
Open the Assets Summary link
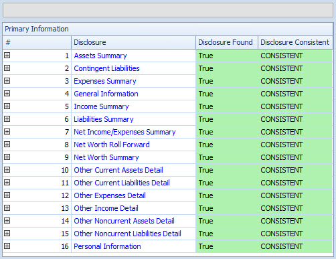click(x=100, y=56)
